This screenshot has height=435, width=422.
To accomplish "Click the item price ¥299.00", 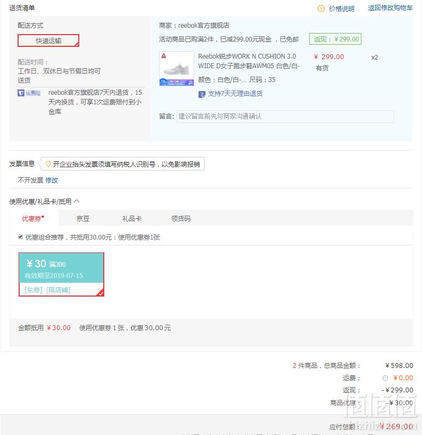I will tap(329, 57).
